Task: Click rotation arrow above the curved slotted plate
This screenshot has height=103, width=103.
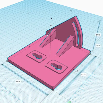Action: coord(71,11)
